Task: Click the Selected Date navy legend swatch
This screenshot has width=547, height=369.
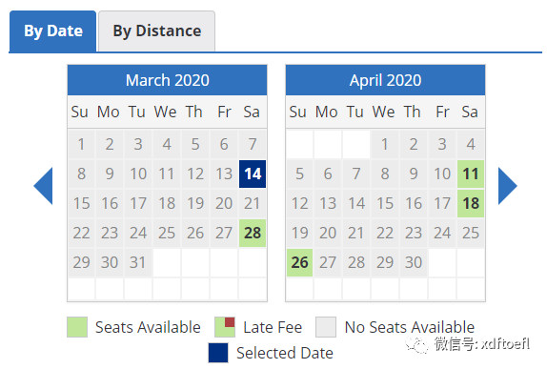Action: click(218, 353)
